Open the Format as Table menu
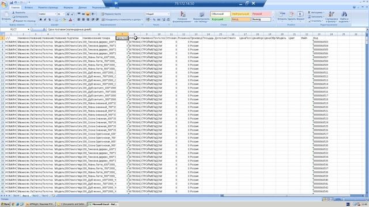 (201, 17)
